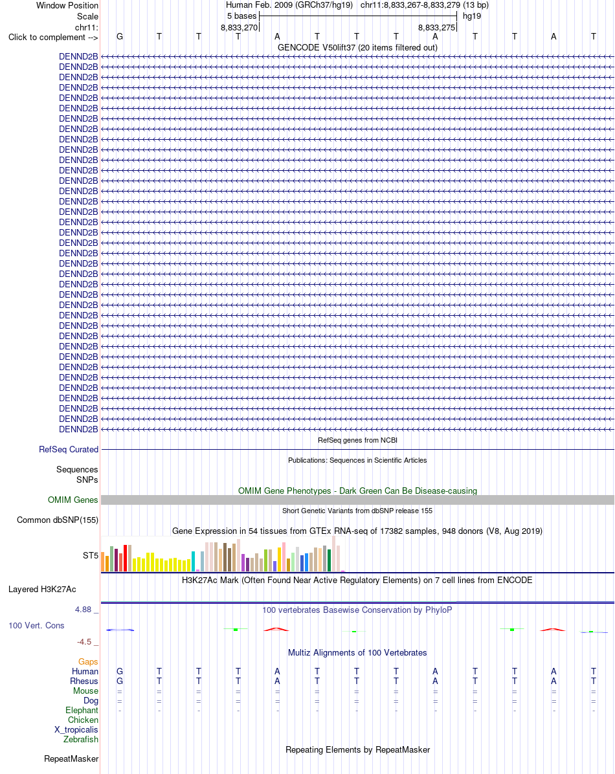
Task: Click the layered H3K27Ac signal line
Action: click(x=357, y=603)
